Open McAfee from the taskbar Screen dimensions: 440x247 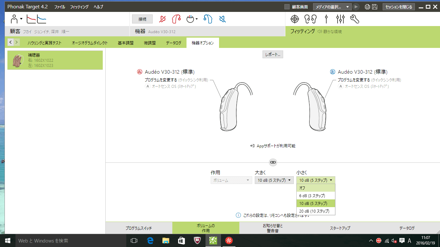coord(197,240)
